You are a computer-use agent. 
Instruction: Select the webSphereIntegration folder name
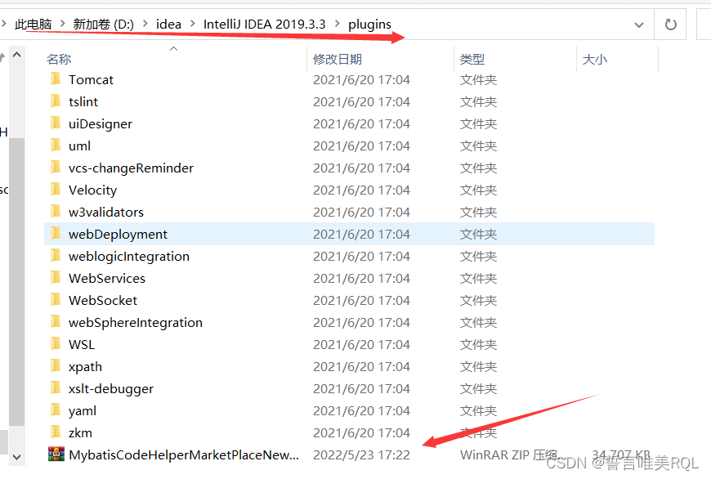[x=136, y=323]
